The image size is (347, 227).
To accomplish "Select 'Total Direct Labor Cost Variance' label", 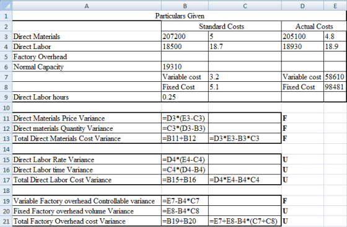I will [87, 180].
